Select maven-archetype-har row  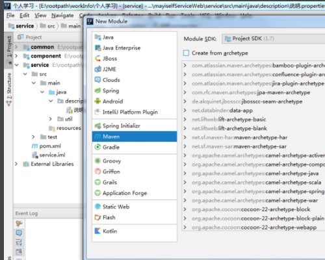253,137
